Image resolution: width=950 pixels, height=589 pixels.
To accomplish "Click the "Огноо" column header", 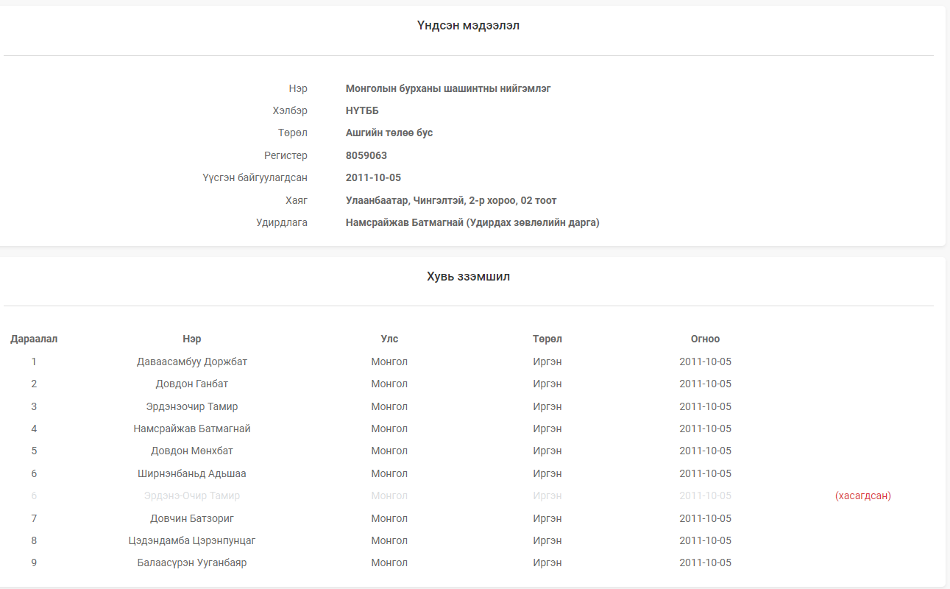I will point(705,339).
